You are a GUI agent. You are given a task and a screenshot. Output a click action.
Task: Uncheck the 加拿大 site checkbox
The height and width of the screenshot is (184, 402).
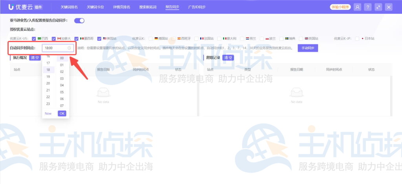53,39
